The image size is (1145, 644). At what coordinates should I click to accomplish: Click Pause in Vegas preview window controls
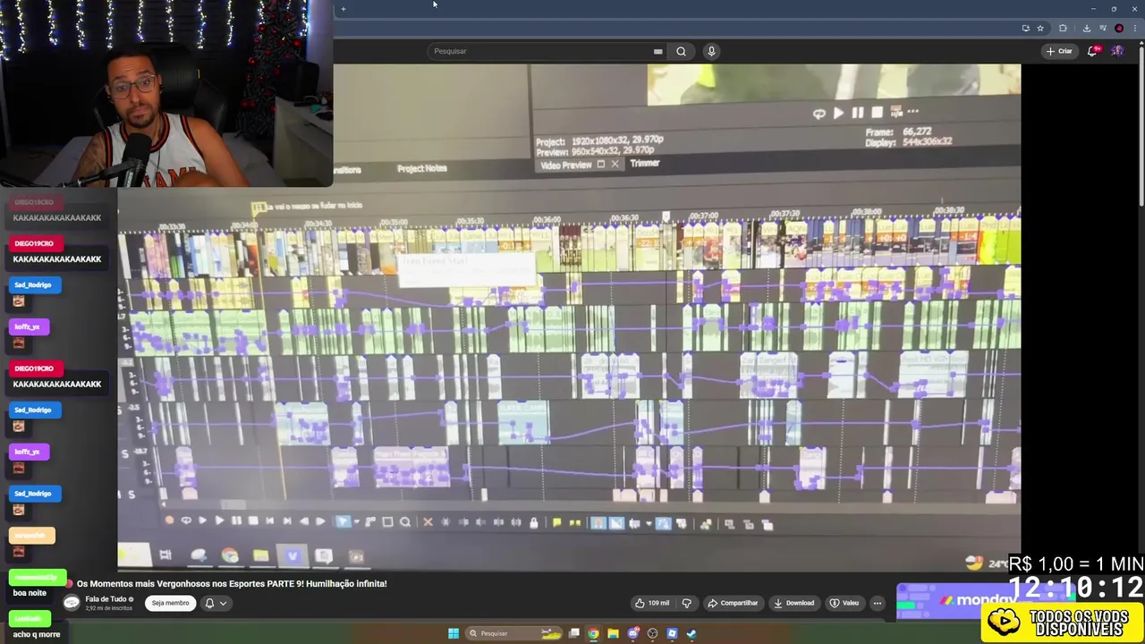pos(857,113)
